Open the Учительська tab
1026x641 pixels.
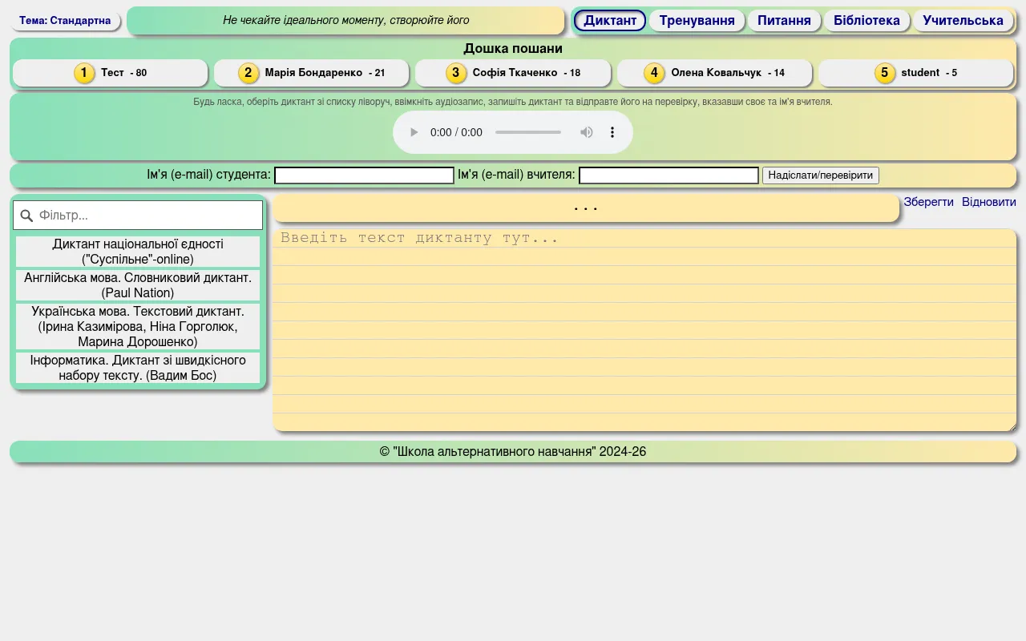point(963,21)
